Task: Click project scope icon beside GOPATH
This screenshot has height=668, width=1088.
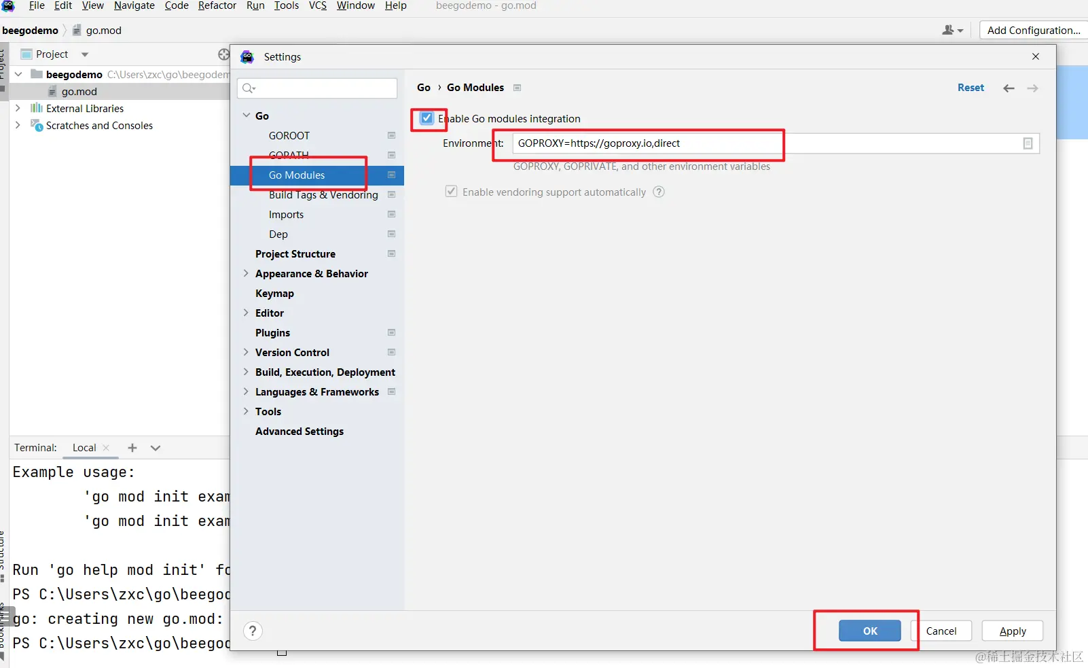Action: coord(391,155)
